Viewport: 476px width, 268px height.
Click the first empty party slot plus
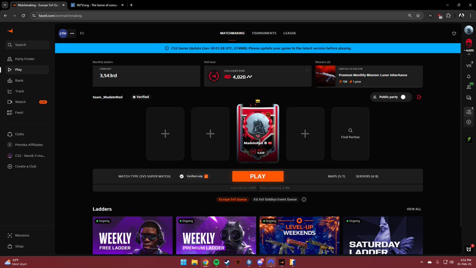click(x=165, y=134)
